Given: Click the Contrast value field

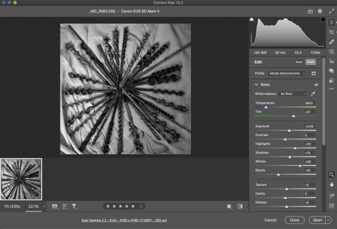Looking at the screenshot, I should (x=309, y=135).
